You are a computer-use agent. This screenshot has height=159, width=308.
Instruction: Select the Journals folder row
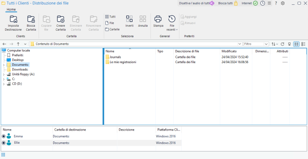pos(197,57)
